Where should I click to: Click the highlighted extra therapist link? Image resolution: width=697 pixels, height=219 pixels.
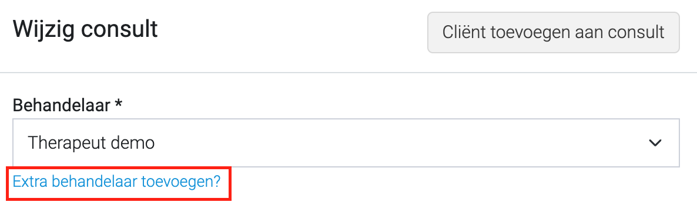click(116, 182)
